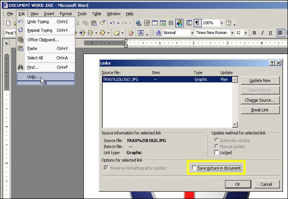The height and width of the screenshot is (199, 288).
Task: Toggle the Drawing toolbar icon
Action: point(179,23)
